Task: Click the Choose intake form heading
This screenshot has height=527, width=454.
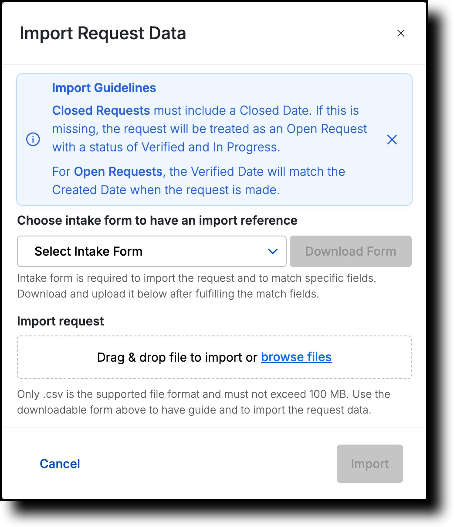Action: click(157, 220)
